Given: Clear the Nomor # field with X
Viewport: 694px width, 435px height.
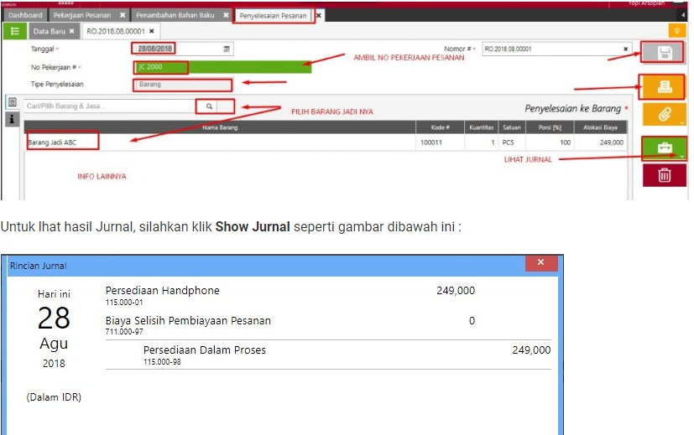Looking at the screenshot, I should (625, 49).
